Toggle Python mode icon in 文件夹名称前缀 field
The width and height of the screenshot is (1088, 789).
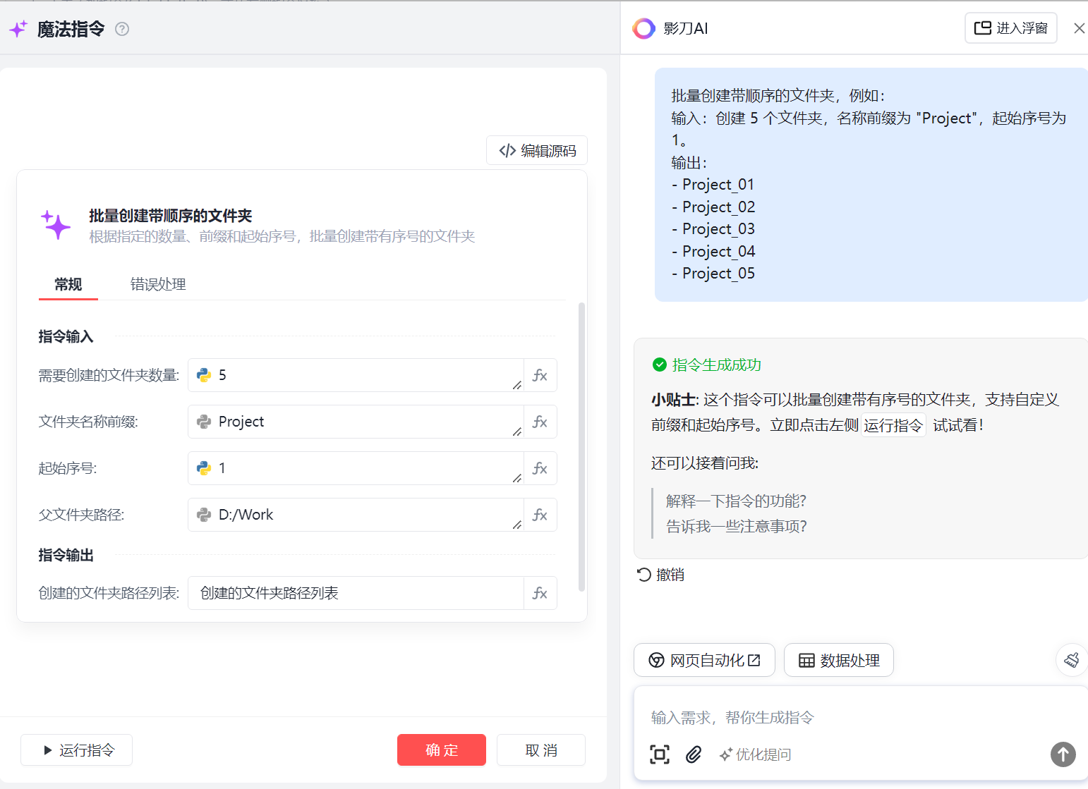204,422
